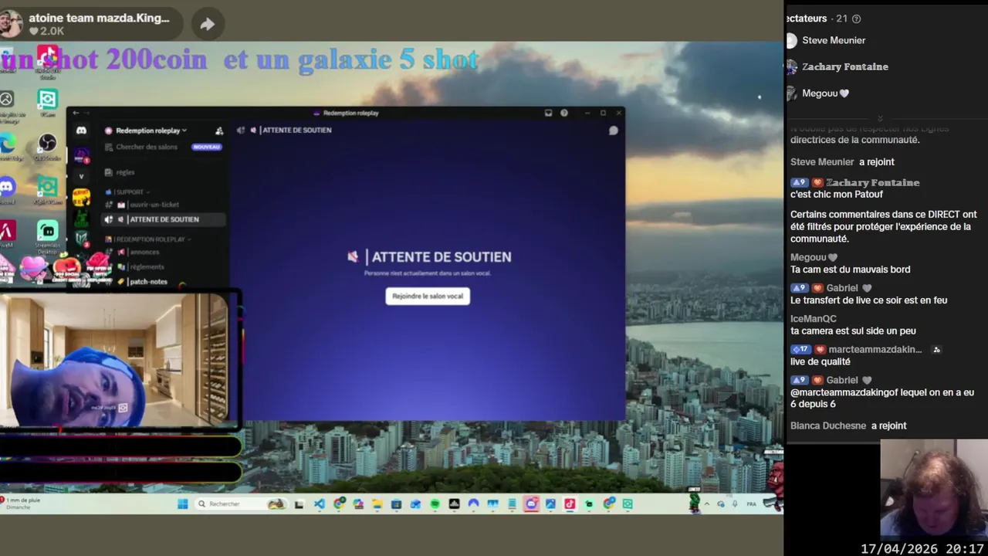Select the server icon labeled V
Image resolution: width=988 pixels, height=556 pixels.
click(81, 176)
